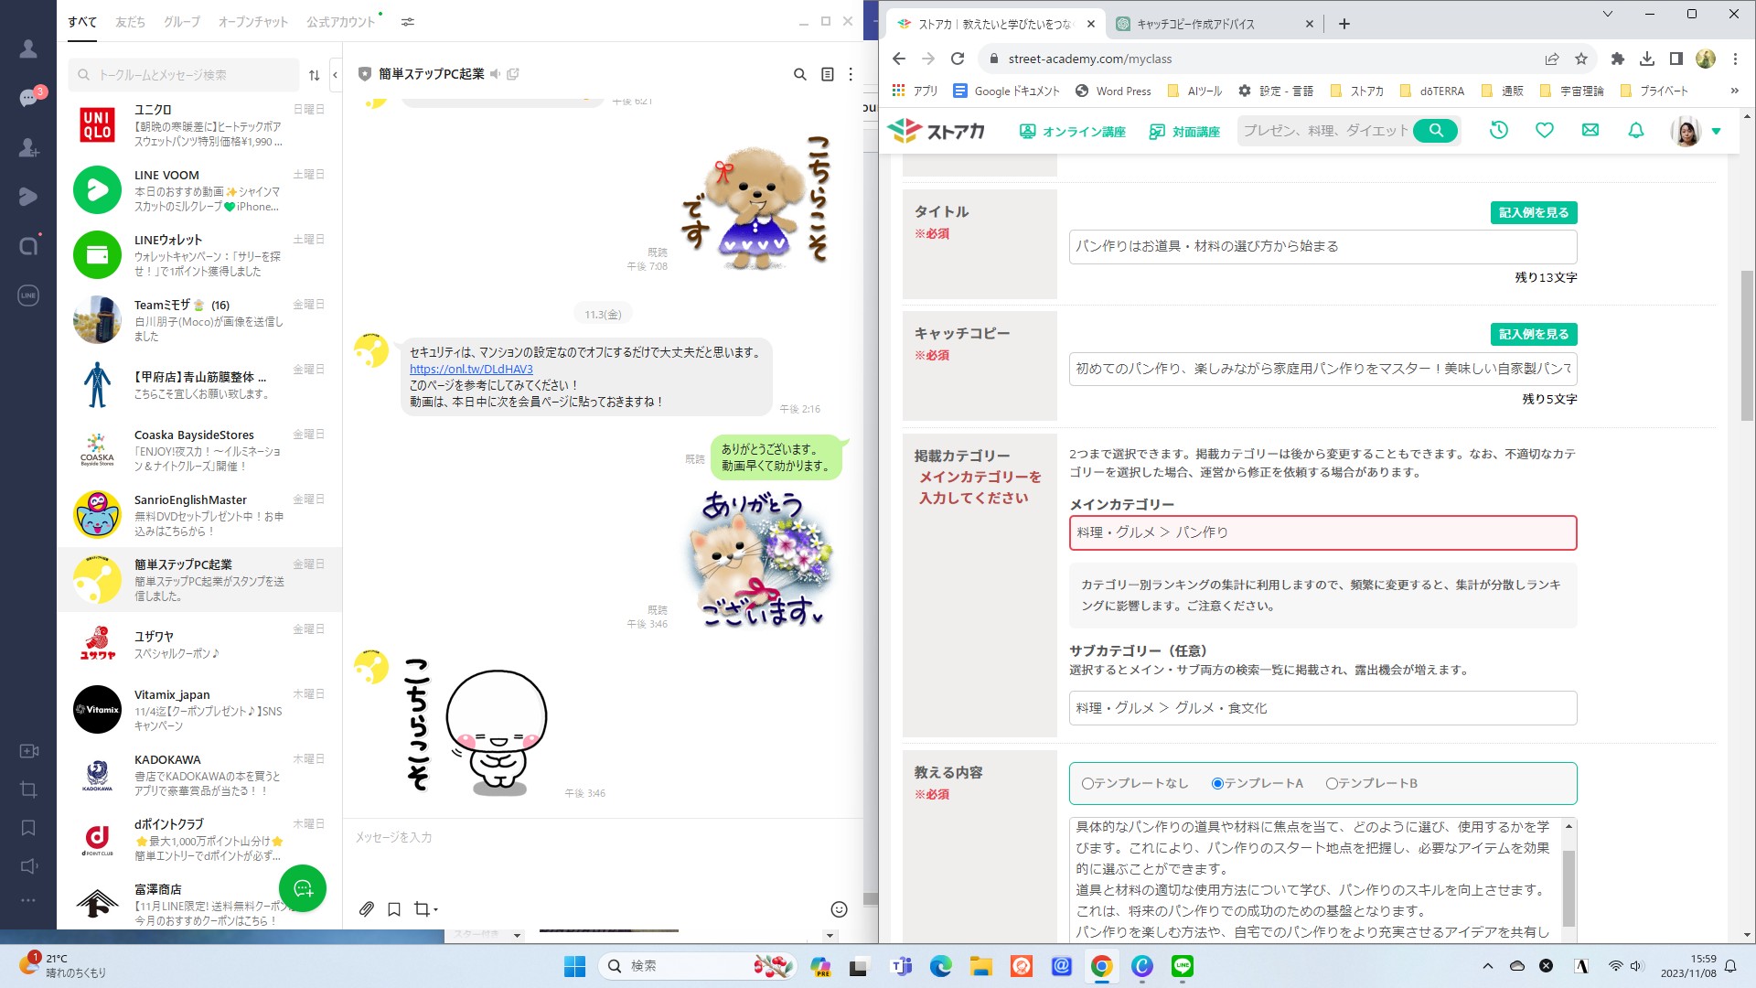Switch to グループ tab in LINE

click(182, 22)
